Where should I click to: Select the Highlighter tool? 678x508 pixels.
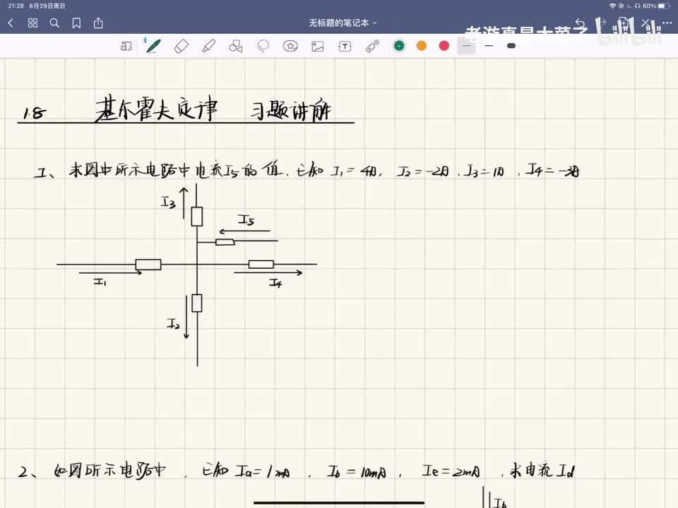(x=208, y=47)
